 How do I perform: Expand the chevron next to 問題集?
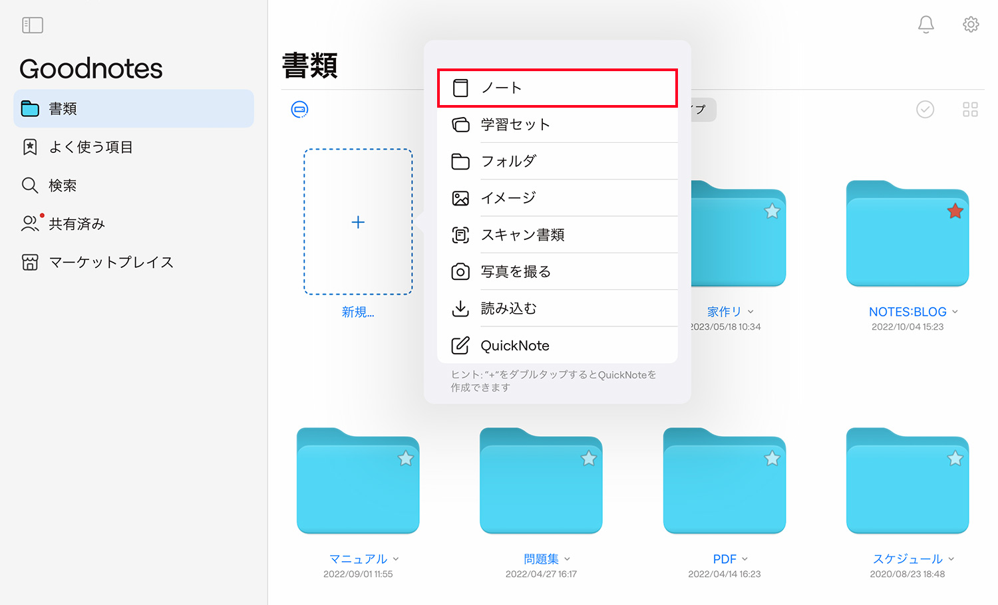[567, 559]
